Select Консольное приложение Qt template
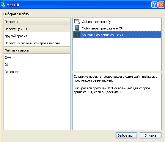Image resolution: width=165 pixels, height=142 pixels. 117,35
